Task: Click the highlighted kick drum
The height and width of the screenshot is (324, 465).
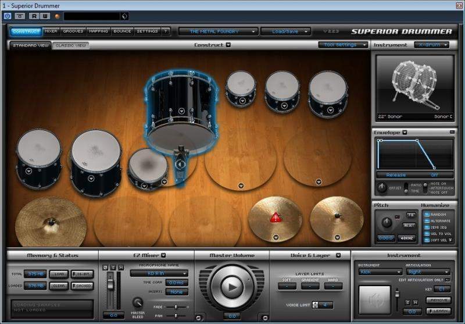Action: pyautogui.click(x=181, y=113)
